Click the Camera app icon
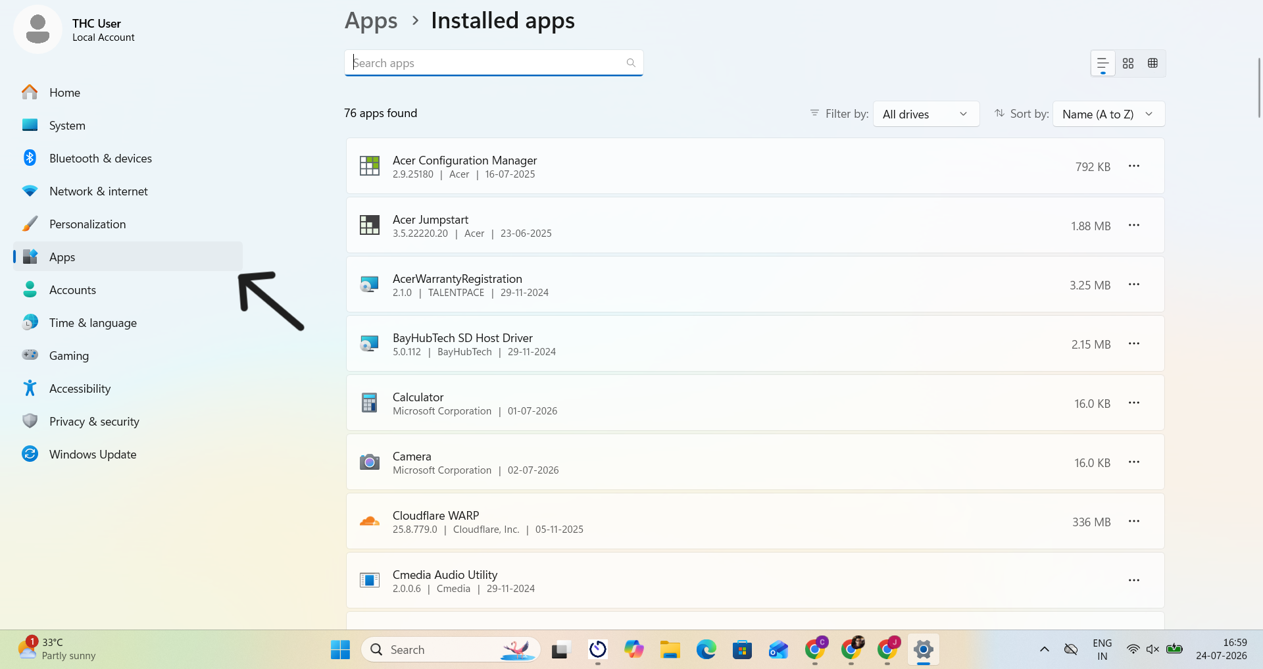The width and height of the screenshot is (1263, 669). click(x=370, y=462)
